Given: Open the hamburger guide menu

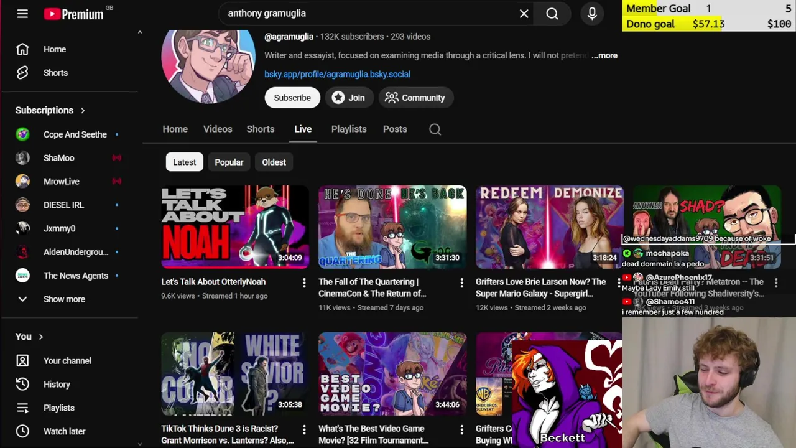Looking at the screenshot, I should click(x=22, y=13).
